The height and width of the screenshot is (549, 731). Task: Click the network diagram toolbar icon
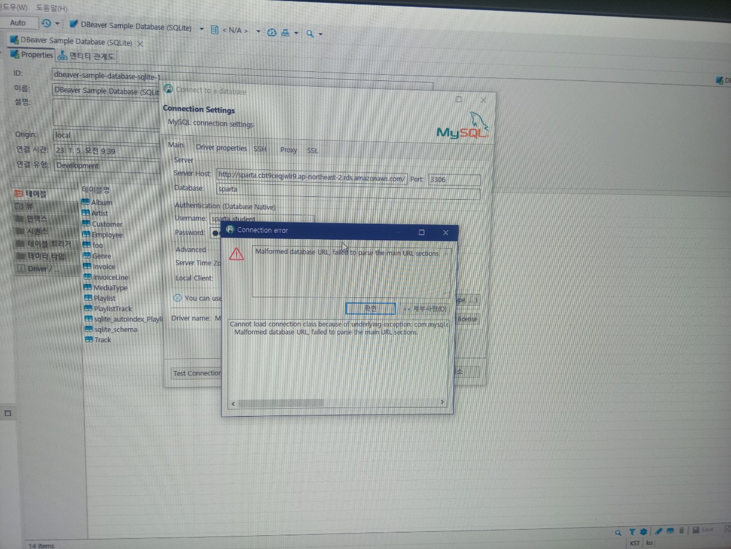pos(285,33)
